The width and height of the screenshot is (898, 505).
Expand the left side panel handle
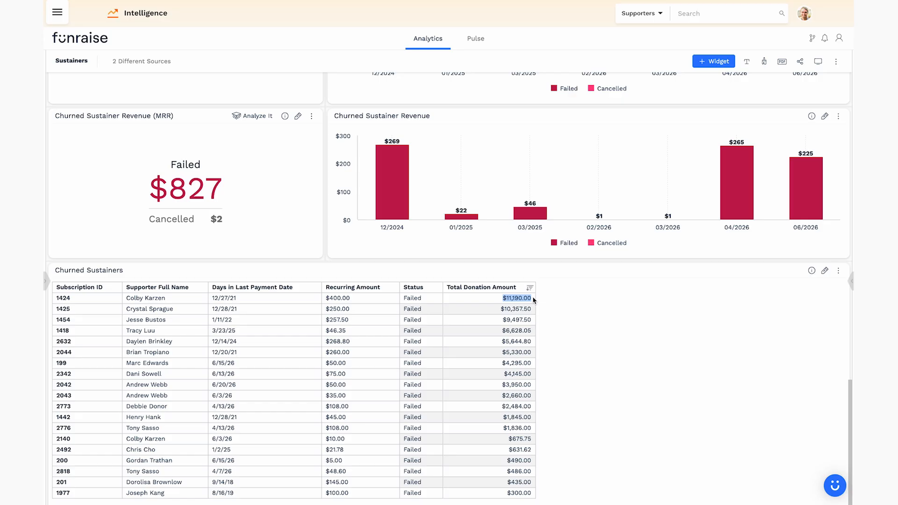point(47,281)
